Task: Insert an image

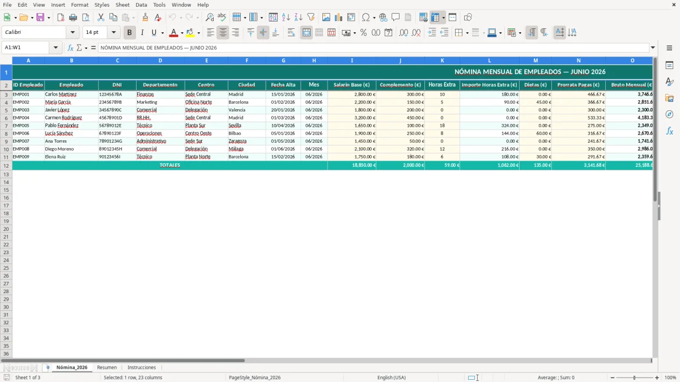Action: (x=326, y=18)
